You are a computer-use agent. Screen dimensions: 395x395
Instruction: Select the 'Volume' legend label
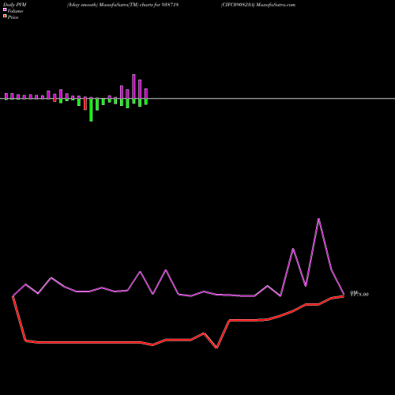click(x=15, y=11)
